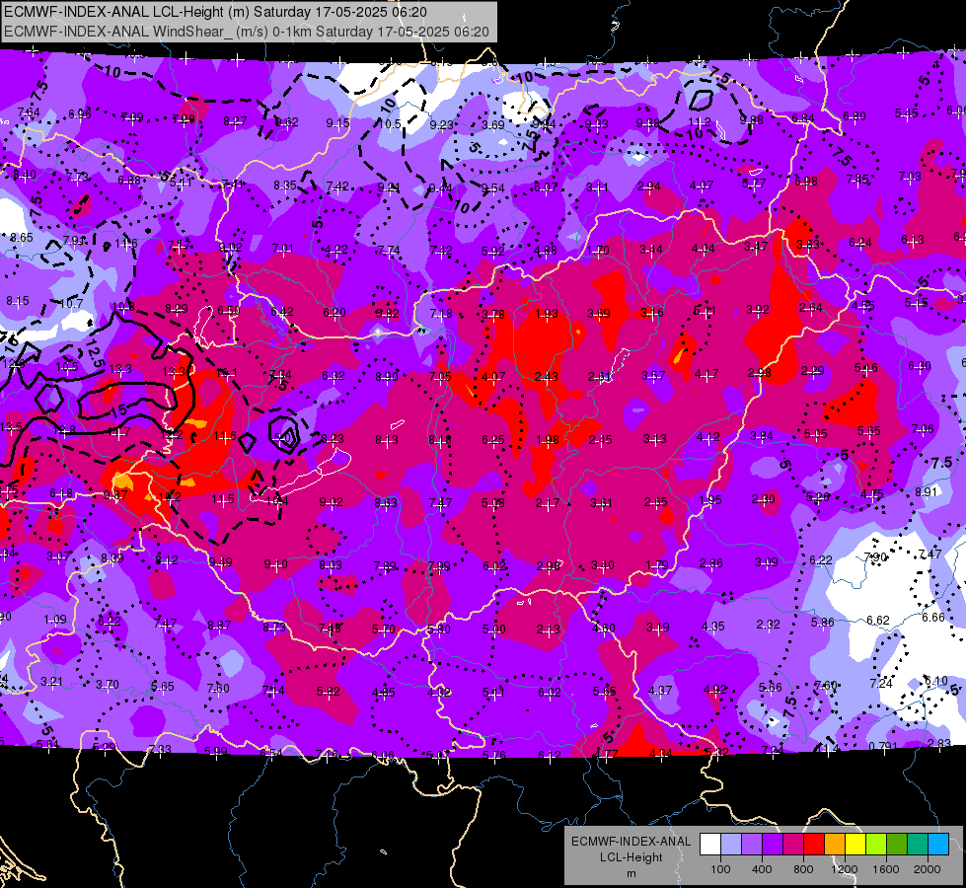Viewport: 966px width, 888px height.
Task: Click the grid value 10.7
Action: point(71,303)
